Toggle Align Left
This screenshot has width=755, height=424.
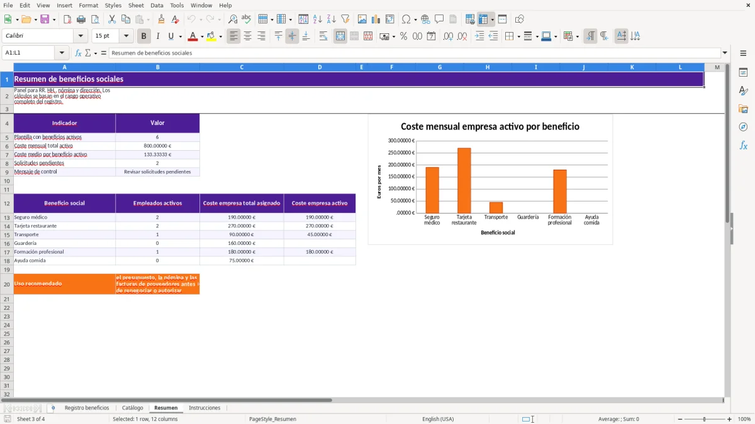tap(233, 36)
